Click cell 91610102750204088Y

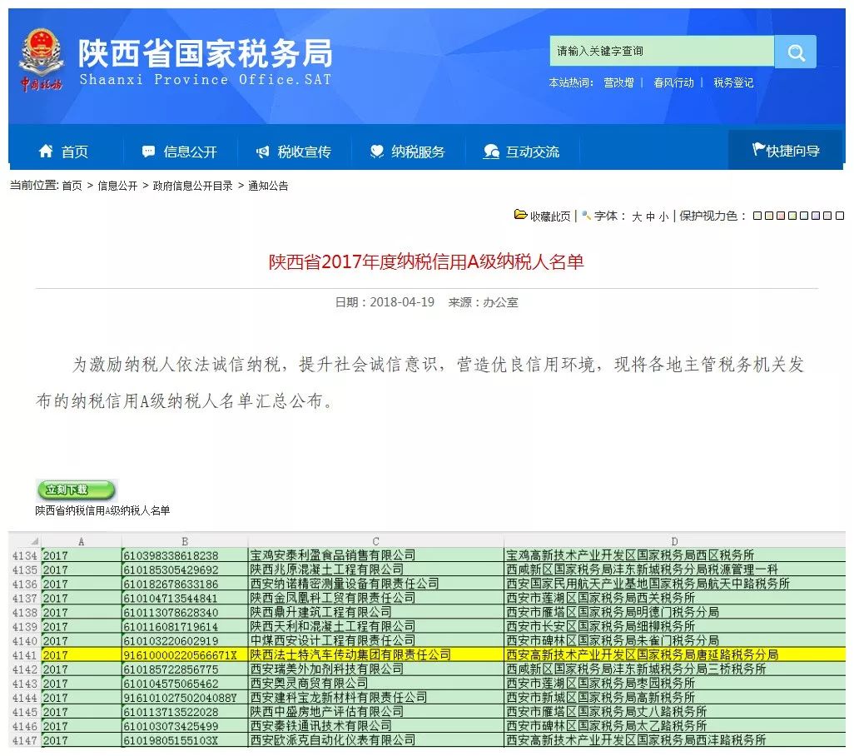(x=185, y=698)
